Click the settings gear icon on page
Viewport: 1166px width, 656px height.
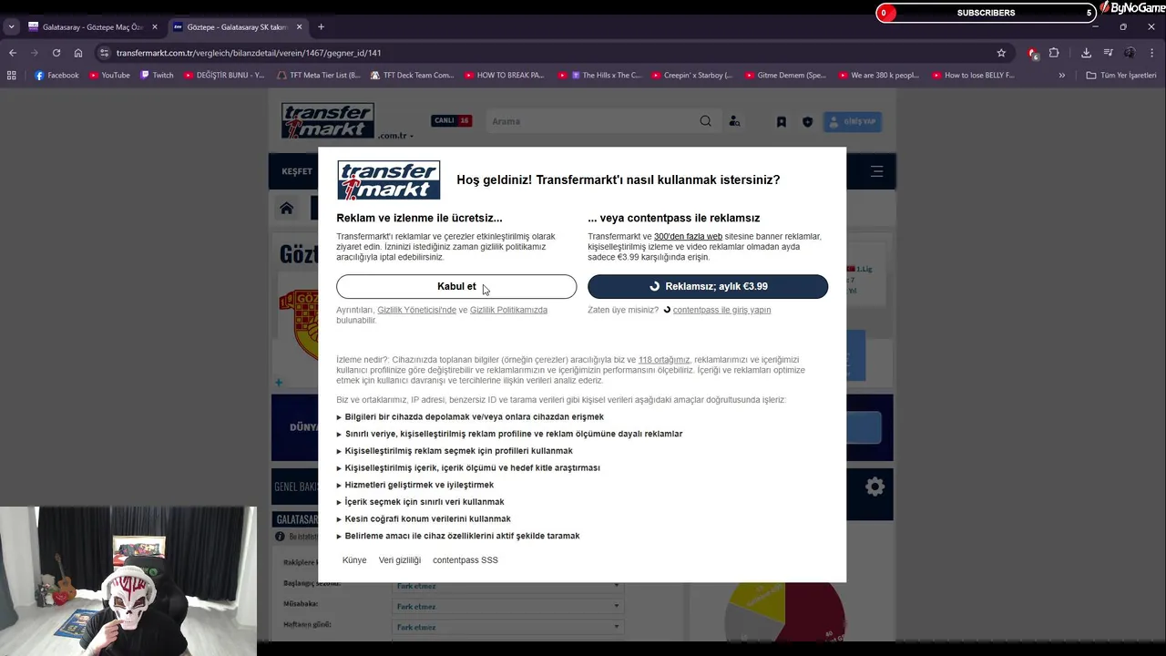pos(874,487)
